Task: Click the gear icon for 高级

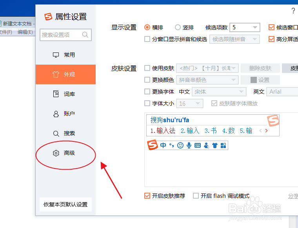Action: click(56, 153)
